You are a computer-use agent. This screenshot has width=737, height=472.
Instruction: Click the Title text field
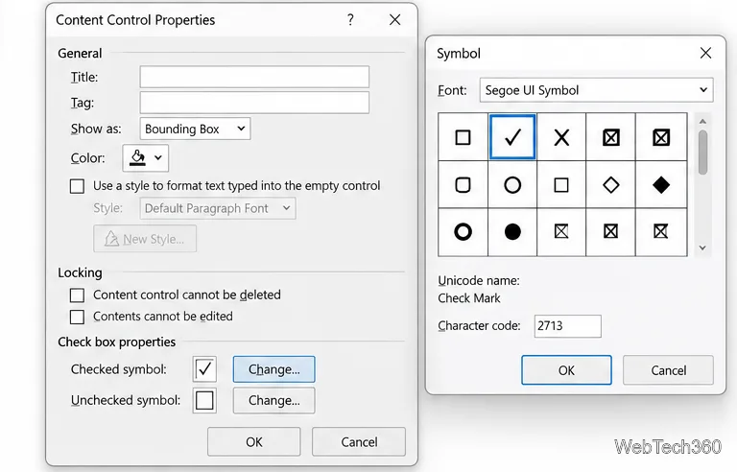pos(254,77)
